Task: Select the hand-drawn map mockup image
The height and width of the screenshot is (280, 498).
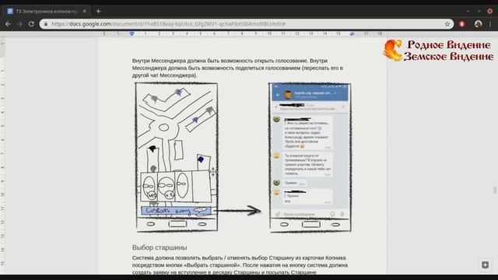Action: pyautogui.click(x=177, y=157)
